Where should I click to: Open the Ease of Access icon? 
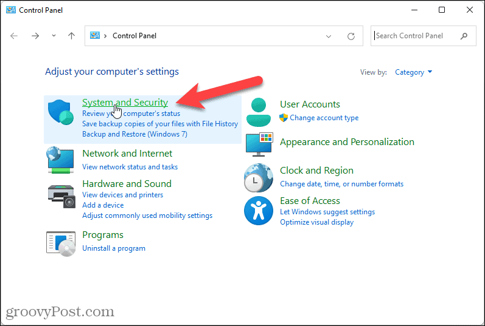pyautogui.click(x=259, y=211)
